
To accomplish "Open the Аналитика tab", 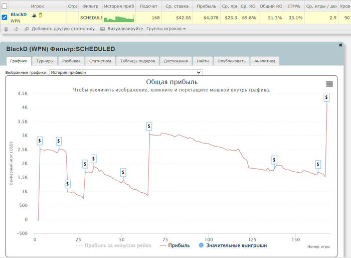I will (x=265, y=61).
